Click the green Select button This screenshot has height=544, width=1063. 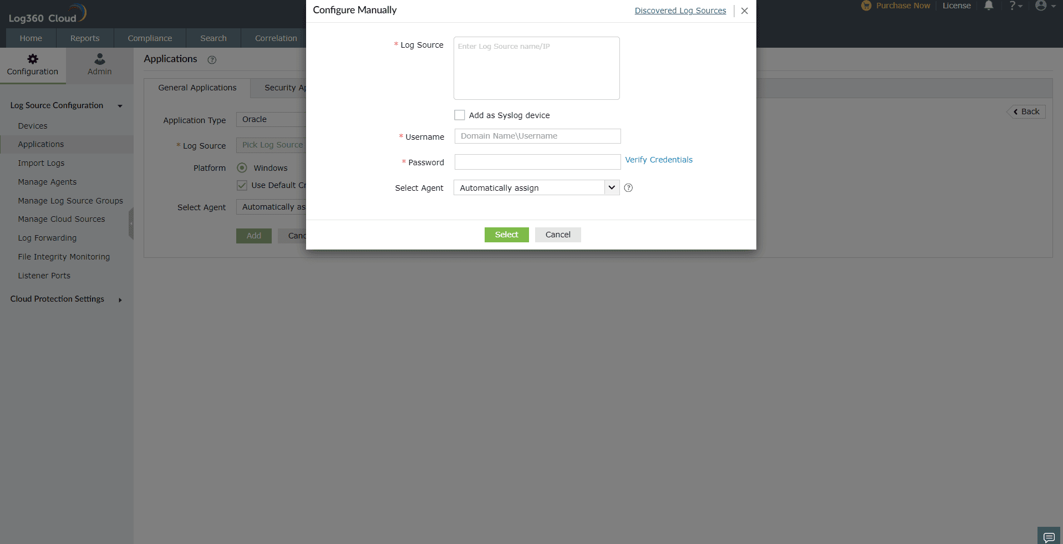point(506,235)
